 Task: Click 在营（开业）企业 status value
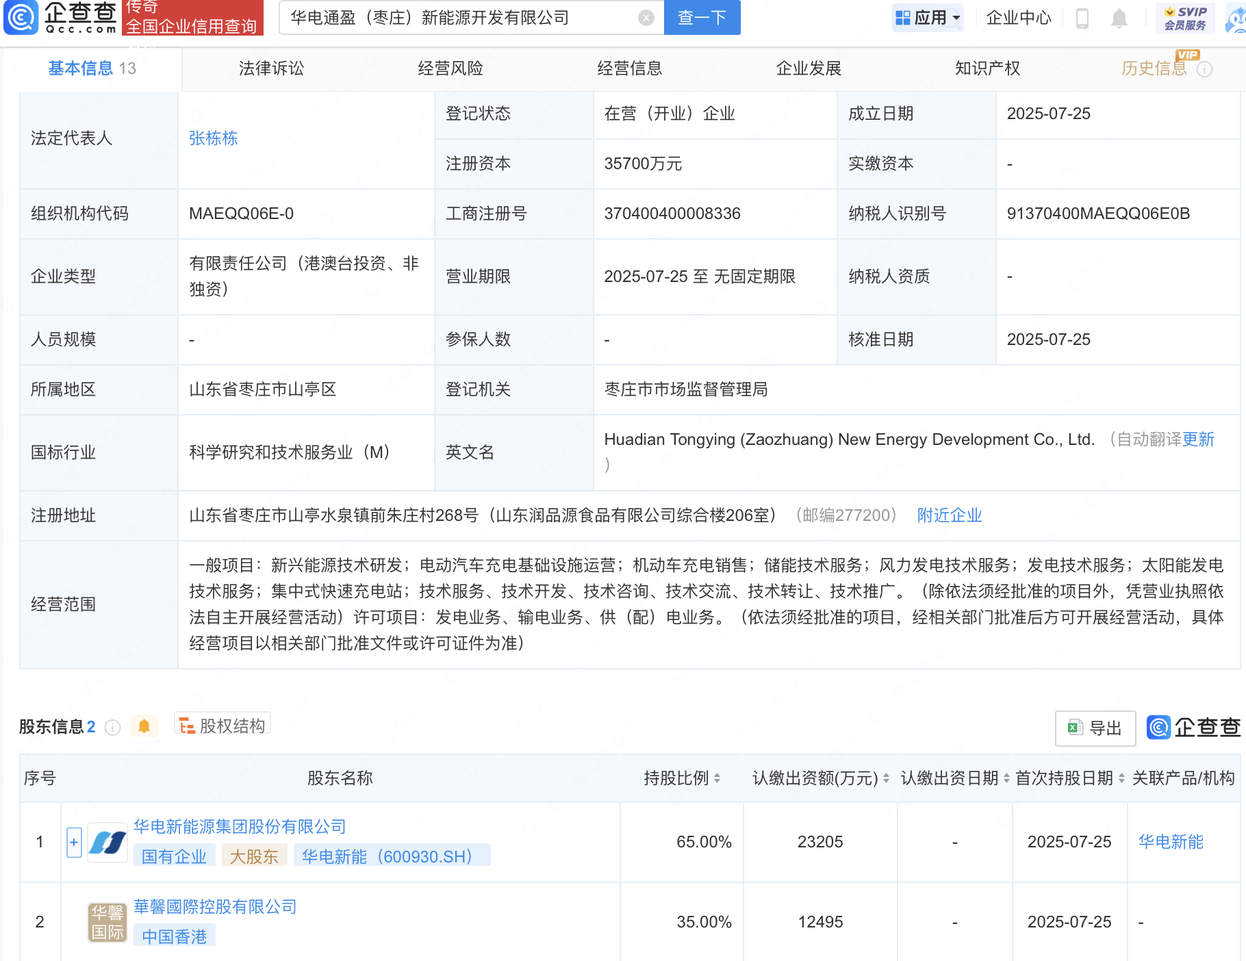pyautogui.click(x=670, y=114)
